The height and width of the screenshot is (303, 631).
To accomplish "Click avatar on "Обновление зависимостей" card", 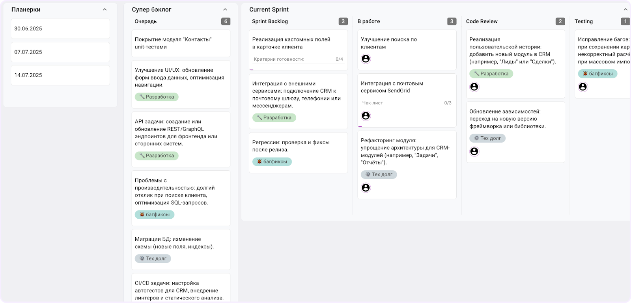I will click(x=474, y=152).
